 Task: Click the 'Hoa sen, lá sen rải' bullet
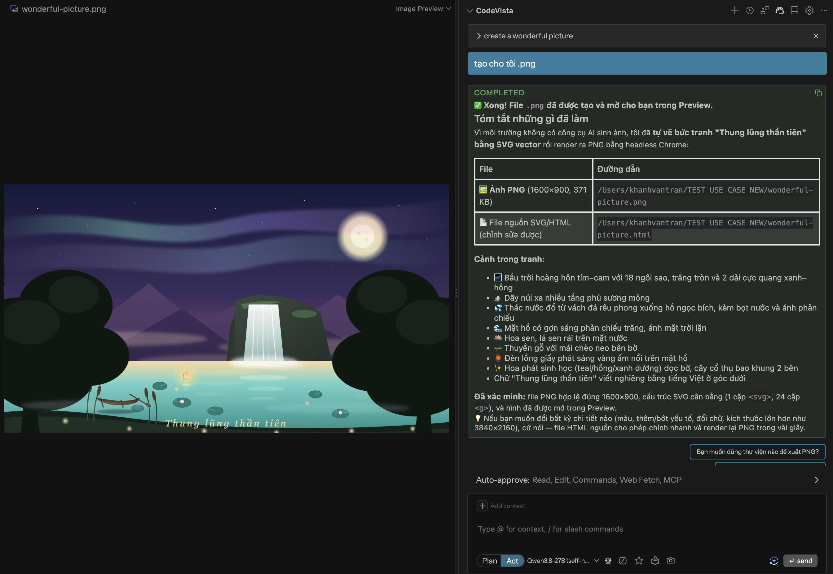(561, 338)
